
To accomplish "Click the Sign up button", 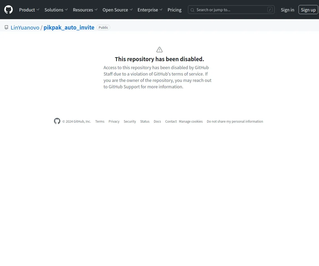I will (308, 10).
